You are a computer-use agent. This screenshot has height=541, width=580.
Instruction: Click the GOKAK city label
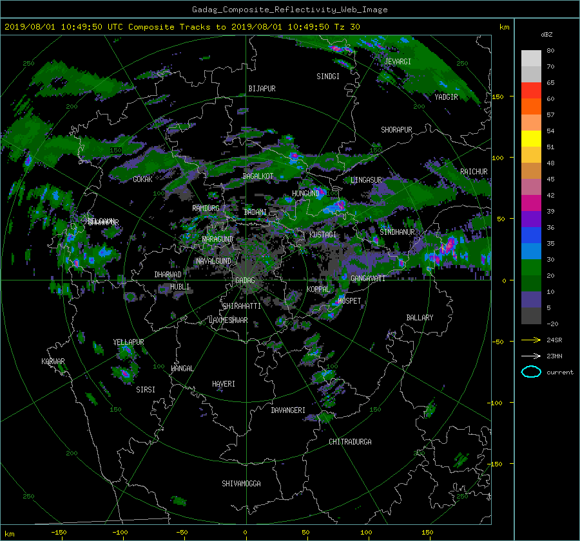[143, 179]
